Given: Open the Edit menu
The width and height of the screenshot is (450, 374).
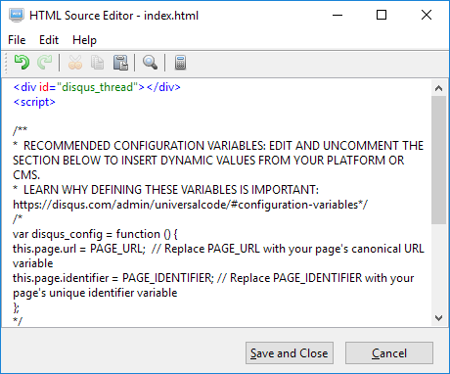Looking at the screenshot, I should (49, 40).
